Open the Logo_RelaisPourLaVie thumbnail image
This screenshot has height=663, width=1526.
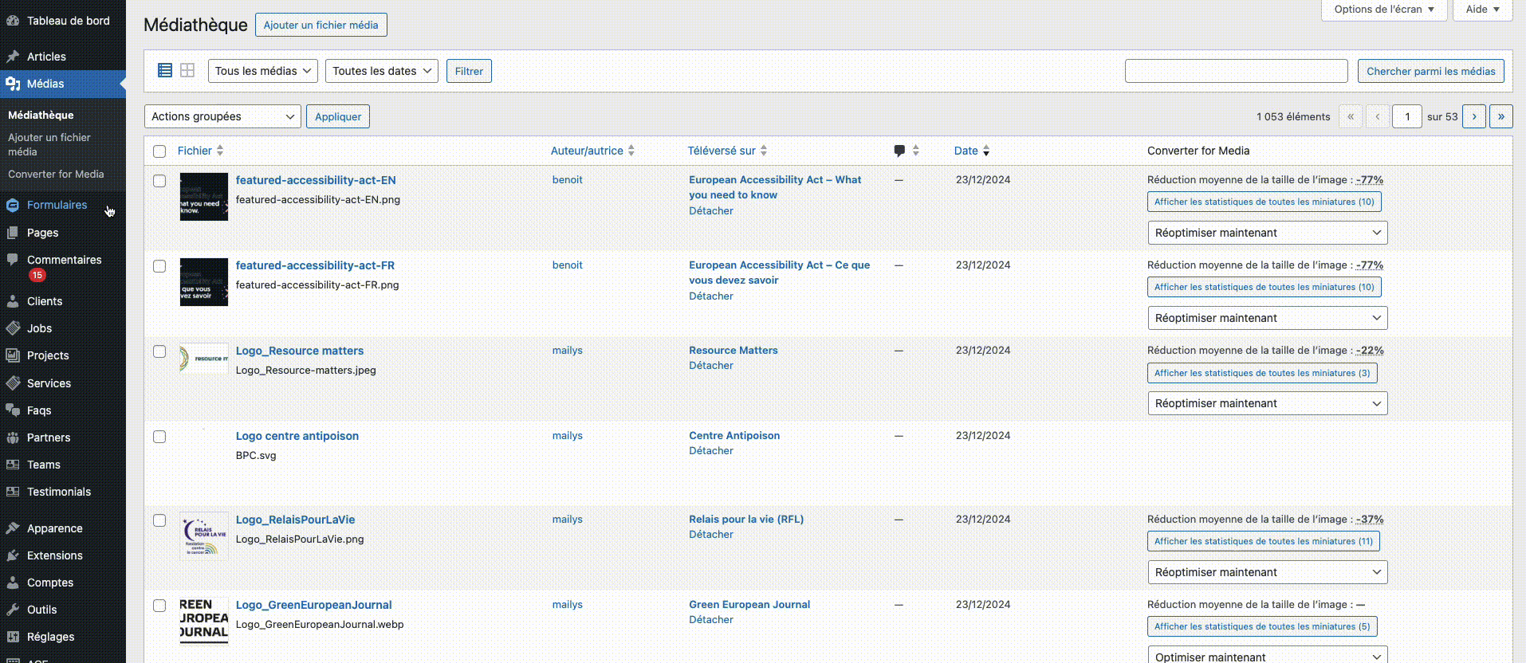tap(204, 535)
